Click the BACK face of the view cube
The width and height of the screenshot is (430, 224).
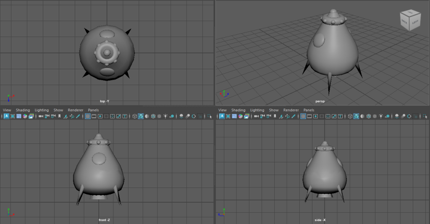coord(404,21)
